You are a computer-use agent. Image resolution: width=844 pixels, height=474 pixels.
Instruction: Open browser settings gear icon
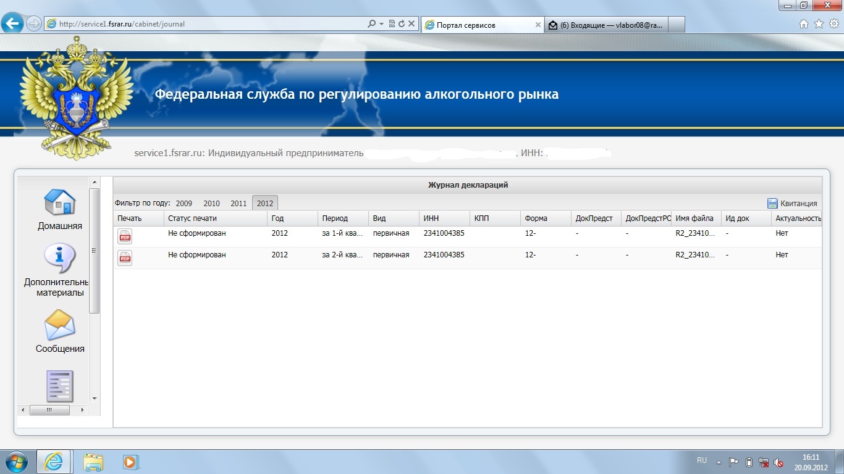833,24
